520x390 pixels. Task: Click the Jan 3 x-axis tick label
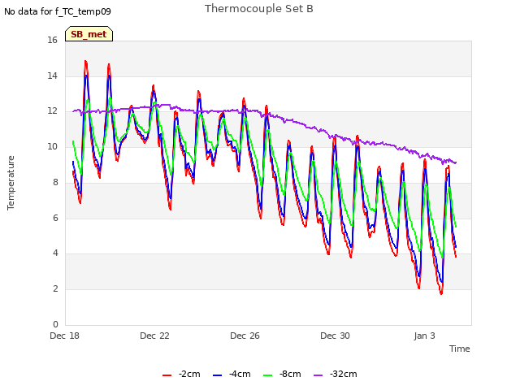pos(424,336)
